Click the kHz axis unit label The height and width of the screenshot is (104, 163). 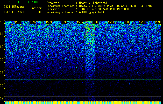[2, 21]
